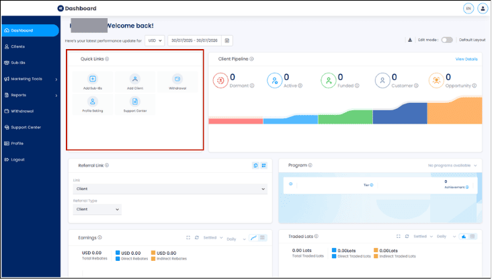
Task: Click the View Details link
Action: point(466,59)
